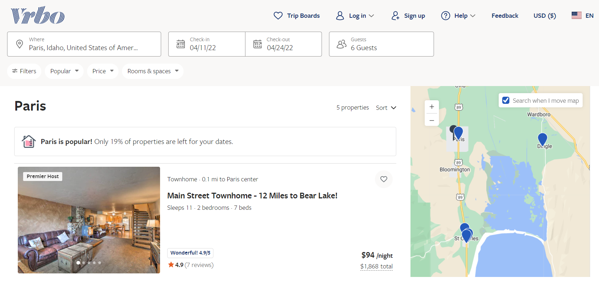
Task: Click the Filters button
Action: [24, 71]
